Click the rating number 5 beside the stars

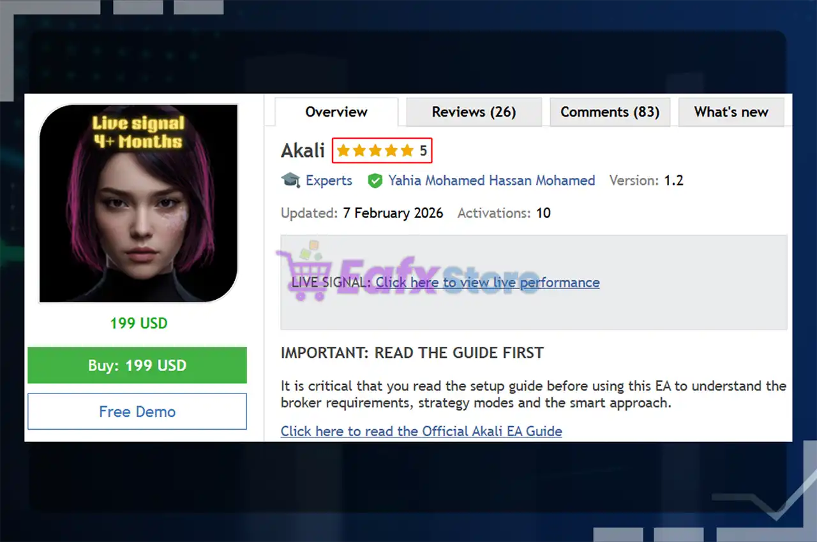pyautogui.click(x=423, y=151)
